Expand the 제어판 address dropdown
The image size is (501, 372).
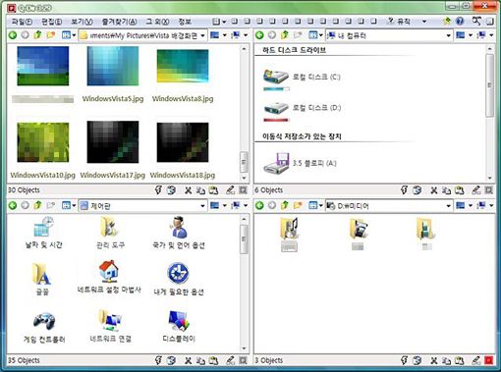coord(202,206)
